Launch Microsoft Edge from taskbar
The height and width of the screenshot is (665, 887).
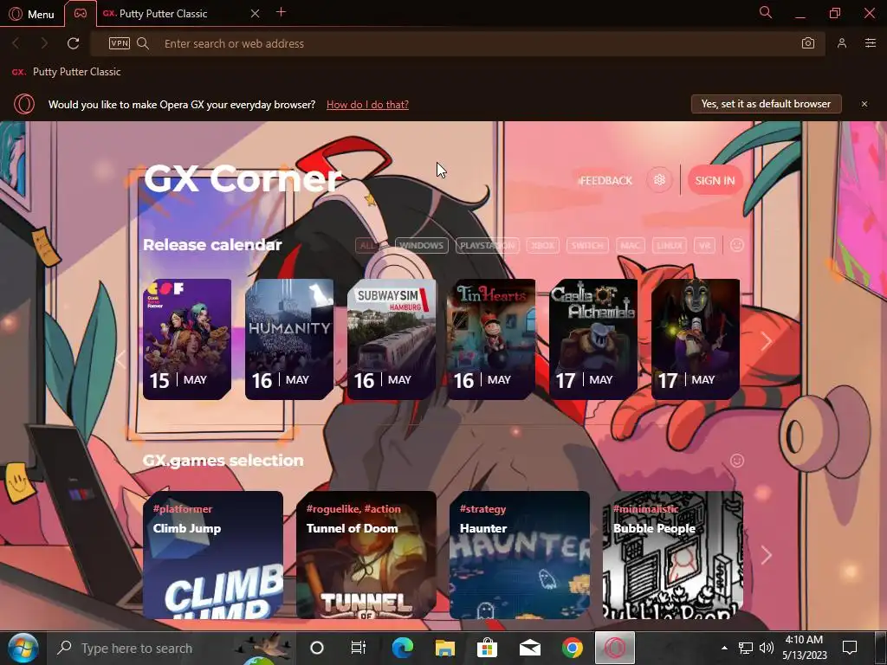tap(402, 648)
